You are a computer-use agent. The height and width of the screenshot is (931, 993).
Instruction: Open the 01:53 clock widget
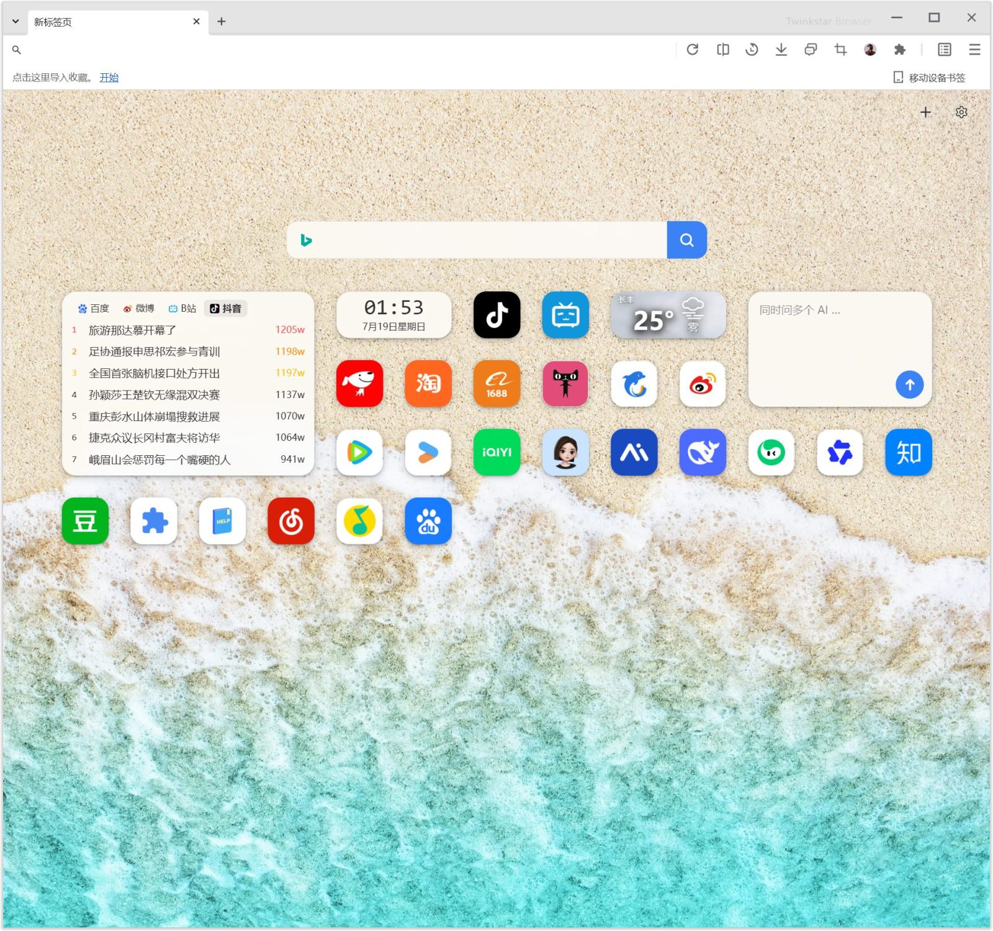pos(394,315)
